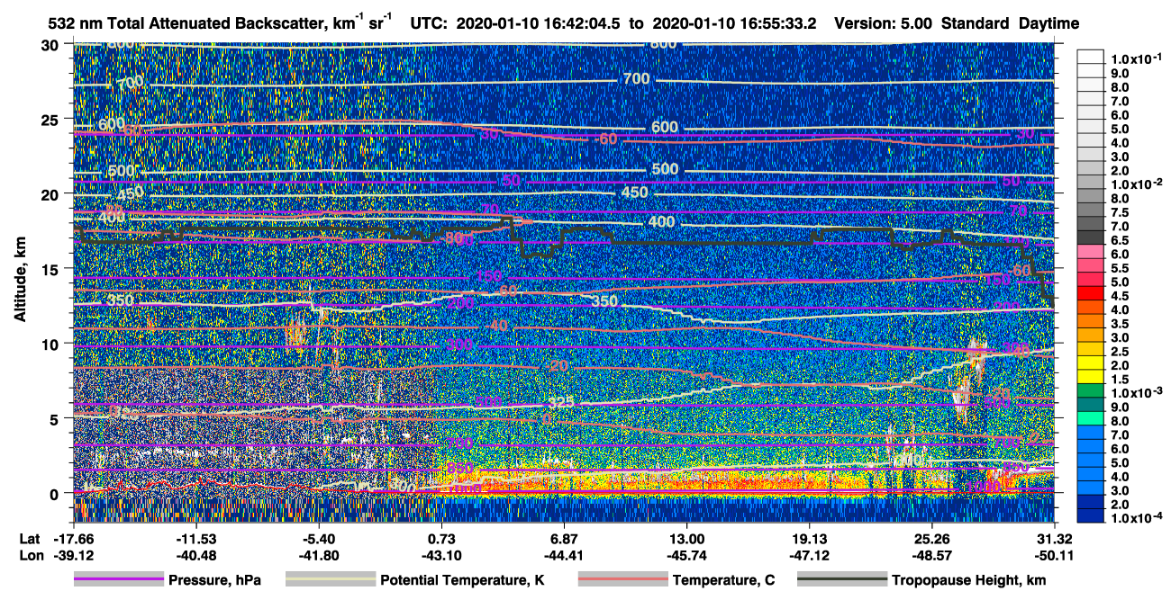This screenshot has width=1171, height=600.
Task: Click altitude axis tick '10'
Action: (53, 344)
